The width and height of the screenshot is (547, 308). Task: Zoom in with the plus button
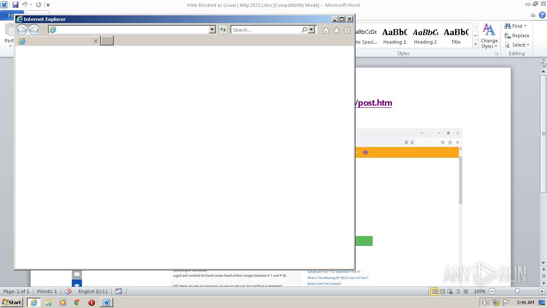542,291
